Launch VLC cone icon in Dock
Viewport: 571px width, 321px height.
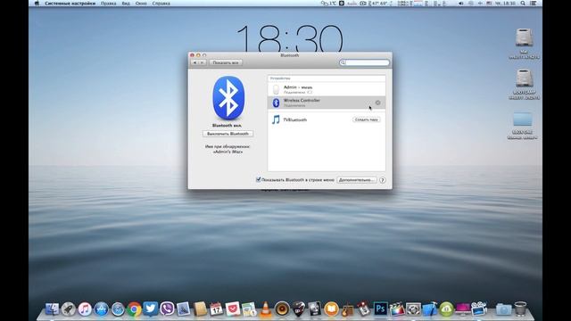pyautogui.click(x=266, y=309)
